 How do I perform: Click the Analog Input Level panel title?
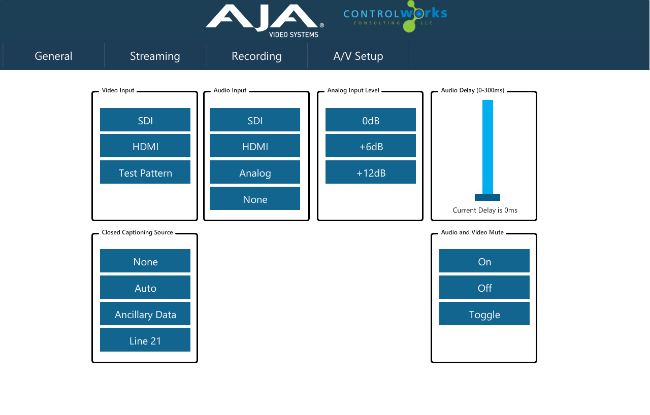[x=353, y=90]
